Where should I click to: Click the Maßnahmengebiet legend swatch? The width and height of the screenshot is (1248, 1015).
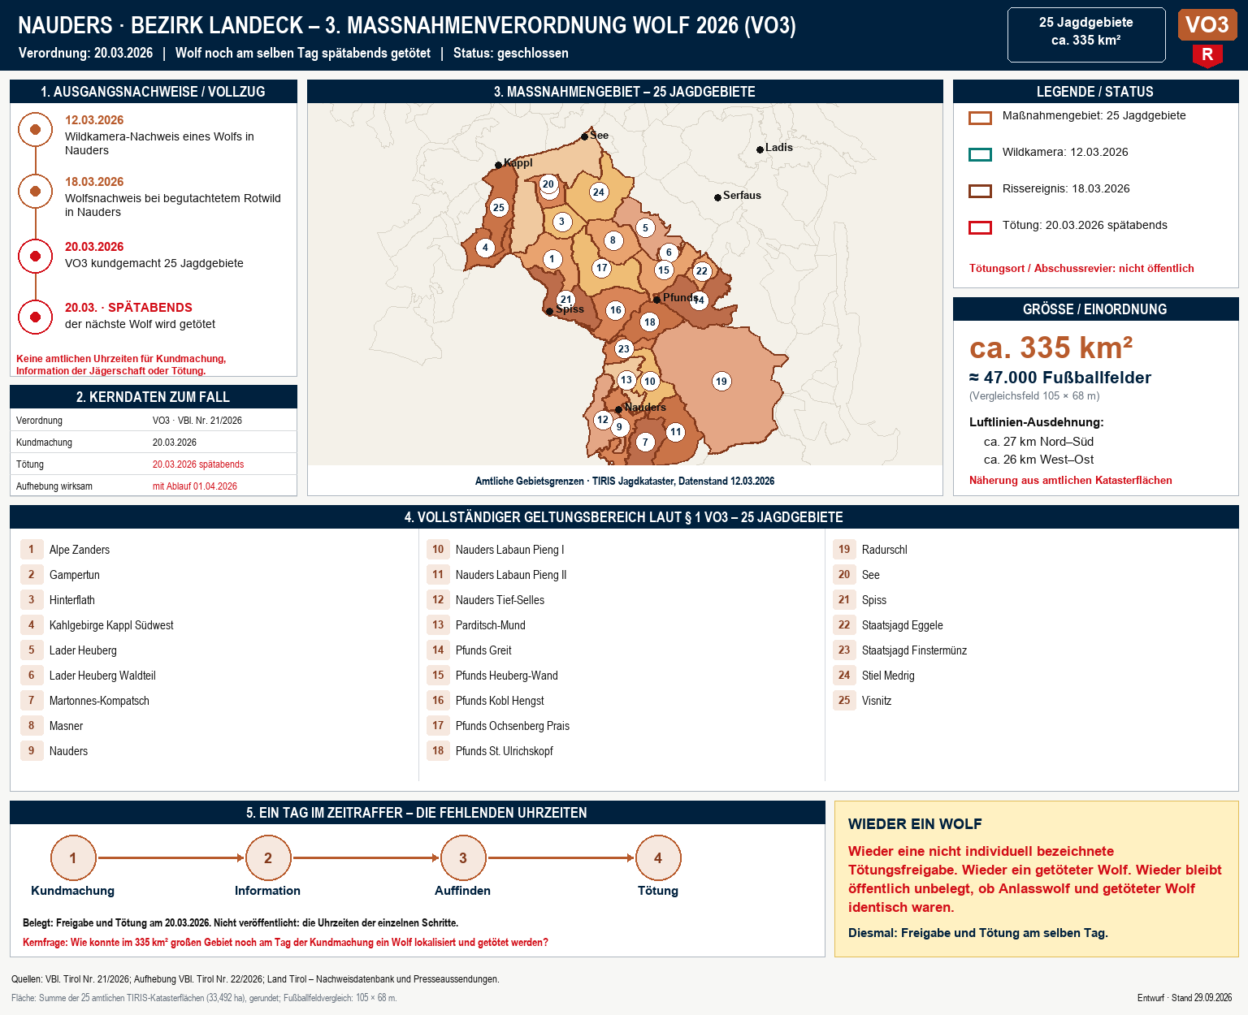981,118
